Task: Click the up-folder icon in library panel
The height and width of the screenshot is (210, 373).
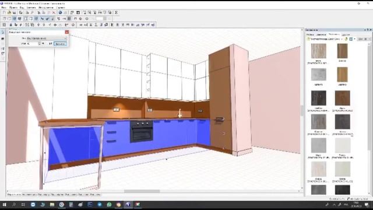Action: coord(346,39)
